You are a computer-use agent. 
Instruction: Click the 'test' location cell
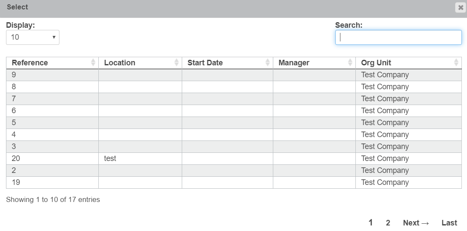click(x=110, y=158)
